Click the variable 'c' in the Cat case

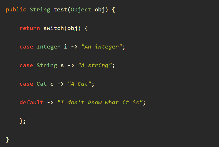[x=52, y=84]
